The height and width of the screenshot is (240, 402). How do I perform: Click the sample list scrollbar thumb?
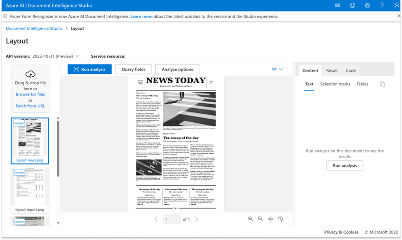(x=58, y=149)
